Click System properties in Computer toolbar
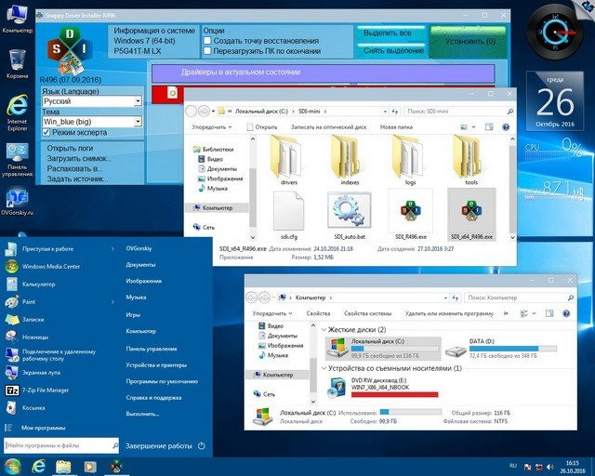The image size is (595, 476). click(x=367, y=313)
